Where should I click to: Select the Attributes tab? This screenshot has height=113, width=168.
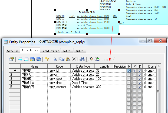[x=30, y=50]
